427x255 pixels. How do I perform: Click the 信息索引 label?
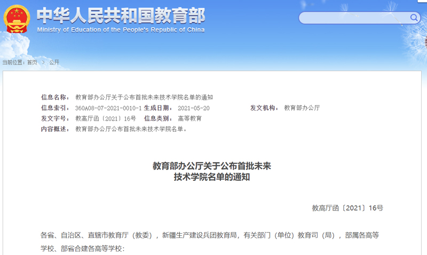point(55,108)
